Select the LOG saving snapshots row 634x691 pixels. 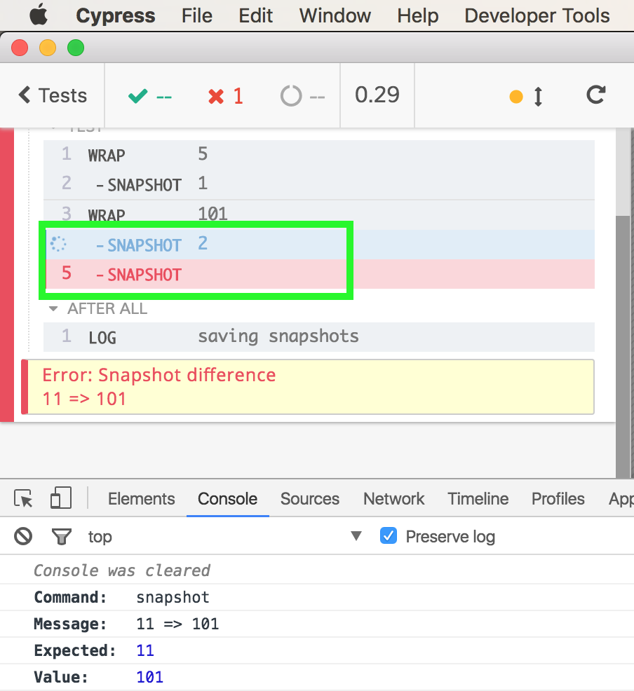319,337
